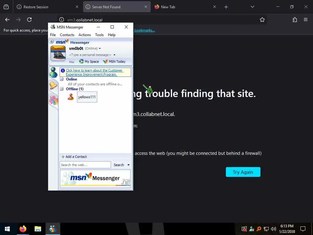Close the New Tab tab
The width and height of the screenshot is (313, 235).
click(214, 7)
